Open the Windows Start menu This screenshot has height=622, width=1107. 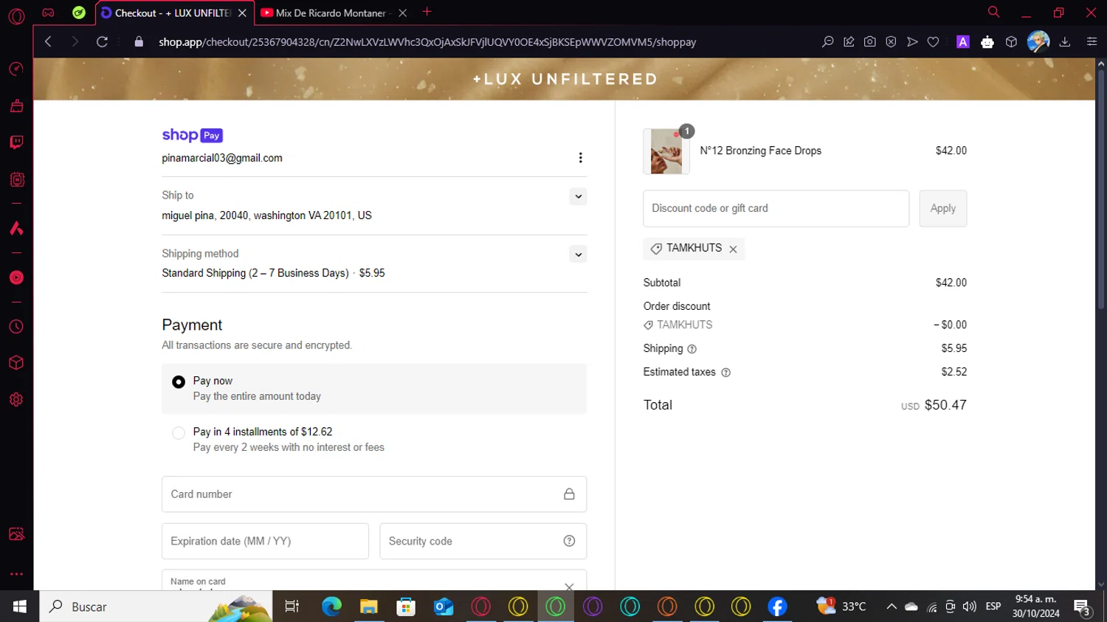19,607
